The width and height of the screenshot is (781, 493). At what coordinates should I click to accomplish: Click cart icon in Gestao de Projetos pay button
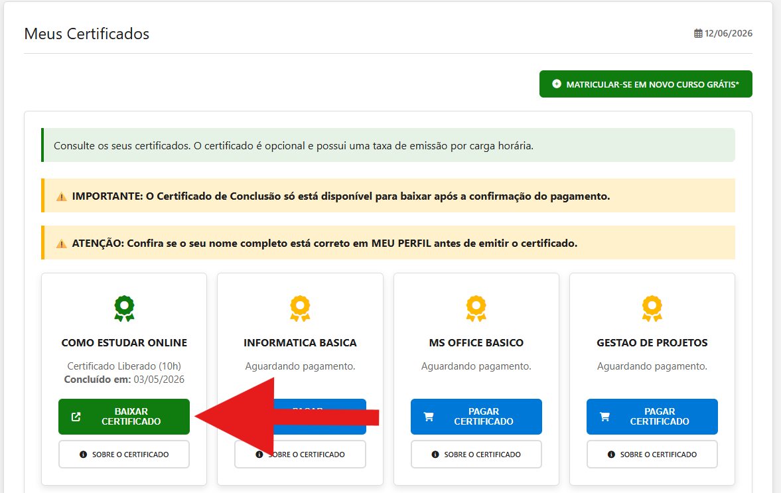tap(604, 417)
